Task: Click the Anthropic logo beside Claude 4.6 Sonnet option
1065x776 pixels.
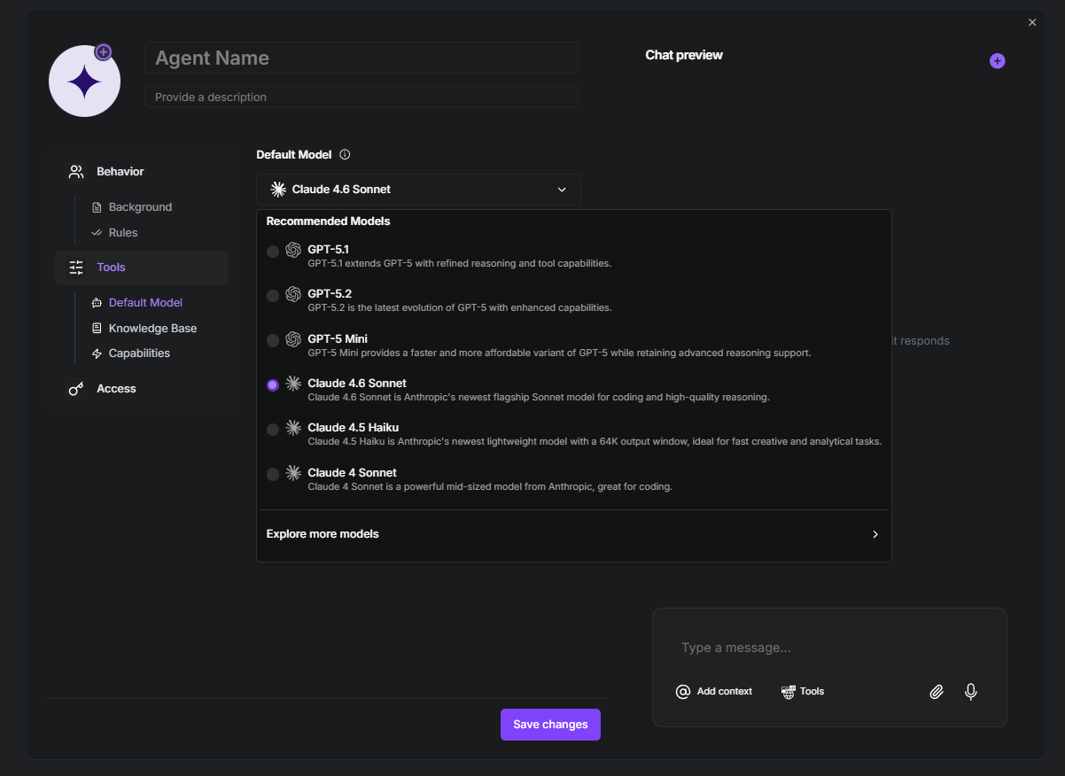Action: 293,384
